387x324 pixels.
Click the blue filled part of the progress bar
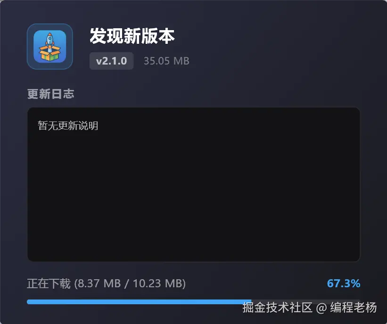139,302
